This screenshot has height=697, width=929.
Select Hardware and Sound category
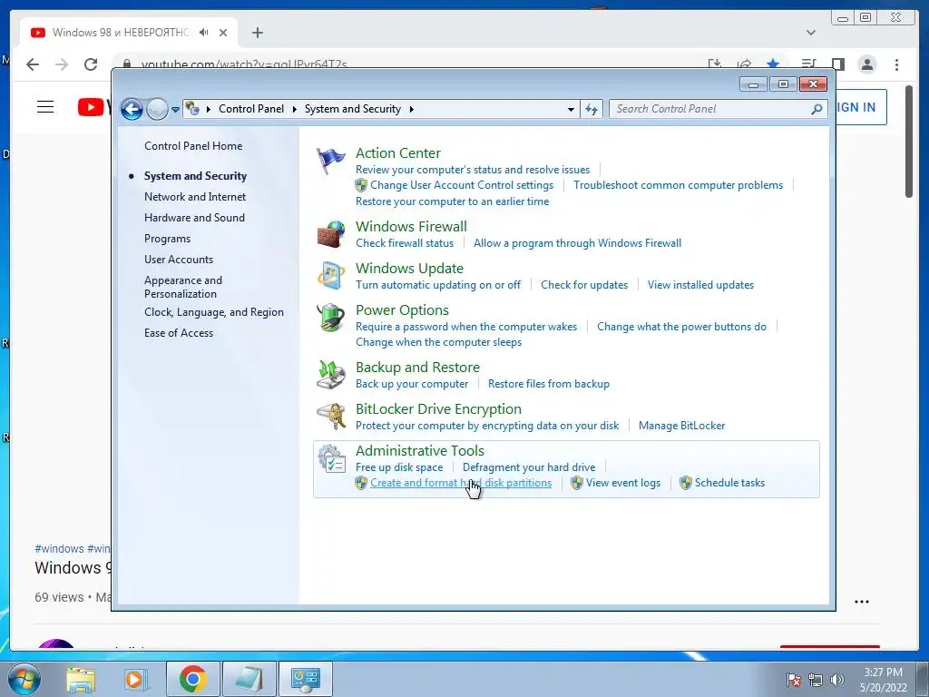[x=194, y=218]
